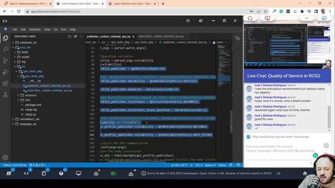Click the blue chat windows icon
The width and height of the screenshot is (335, 188).
pos(324,18)
